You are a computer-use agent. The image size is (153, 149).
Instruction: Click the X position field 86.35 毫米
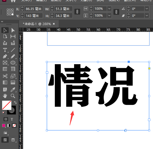pyautogui.click(x=34, y=9)
